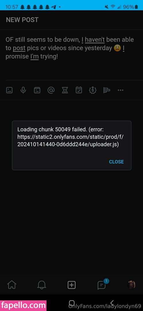Close the chunk loading error dialog

click(x=116, y=162)
